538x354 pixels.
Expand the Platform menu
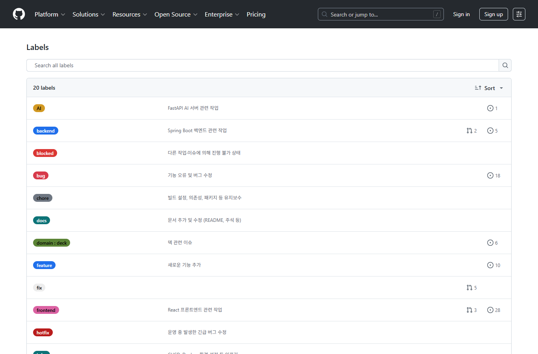[x=50, y=14]
